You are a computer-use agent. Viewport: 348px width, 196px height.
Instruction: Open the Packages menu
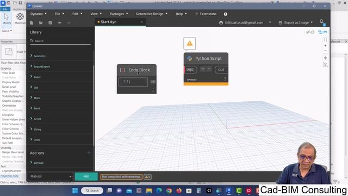pos(119,14)
